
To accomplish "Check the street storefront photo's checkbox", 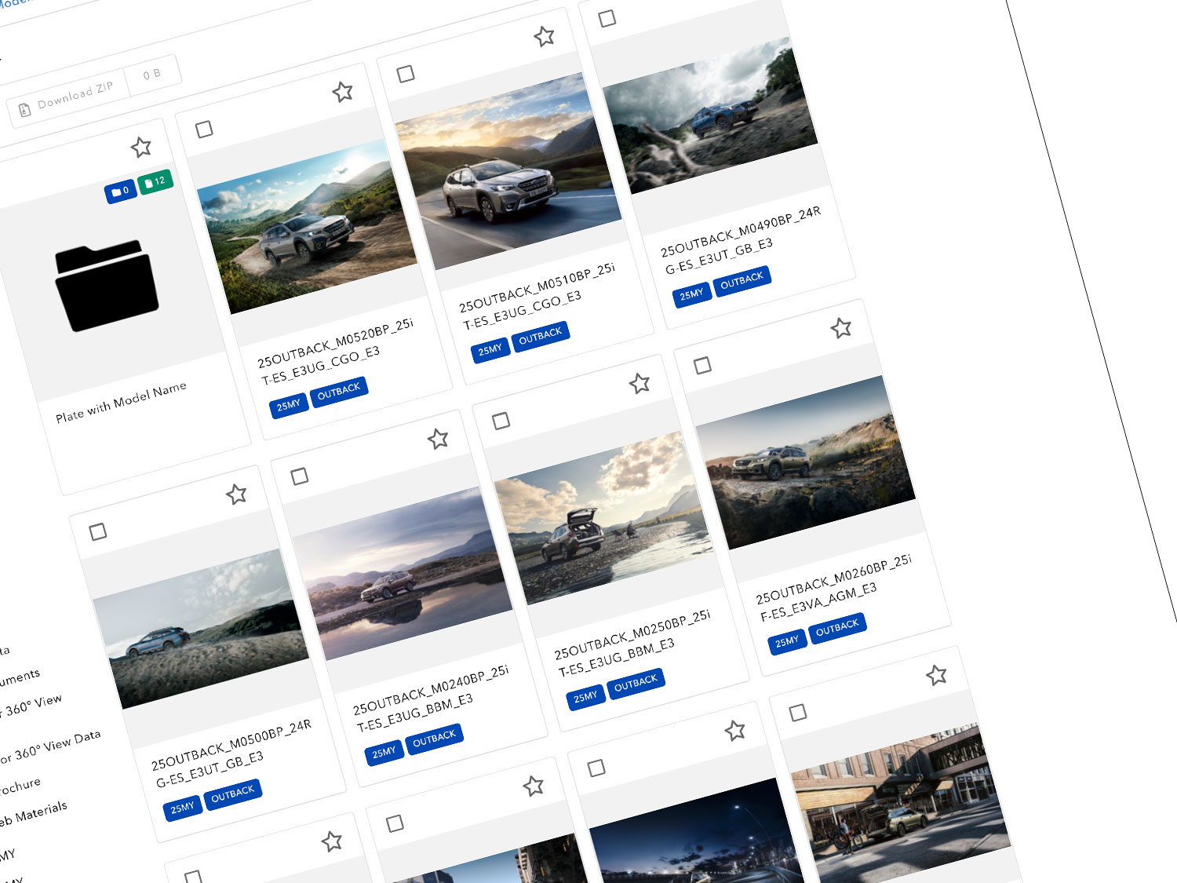I will [798, 712].
